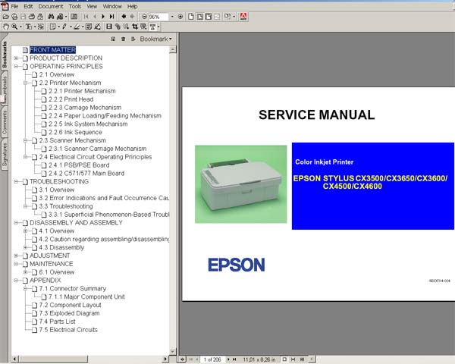Select Actual Size page icon
Screen dimensions: 455x364
point(190,17)
